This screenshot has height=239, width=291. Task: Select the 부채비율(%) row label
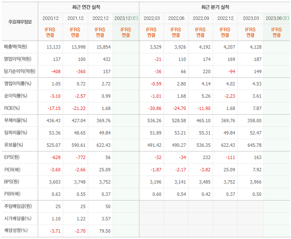16,120
